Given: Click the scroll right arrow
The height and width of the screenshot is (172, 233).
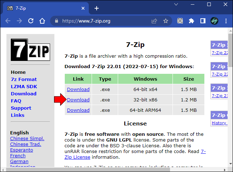Looking at the screenshot, I should (225, 170).
